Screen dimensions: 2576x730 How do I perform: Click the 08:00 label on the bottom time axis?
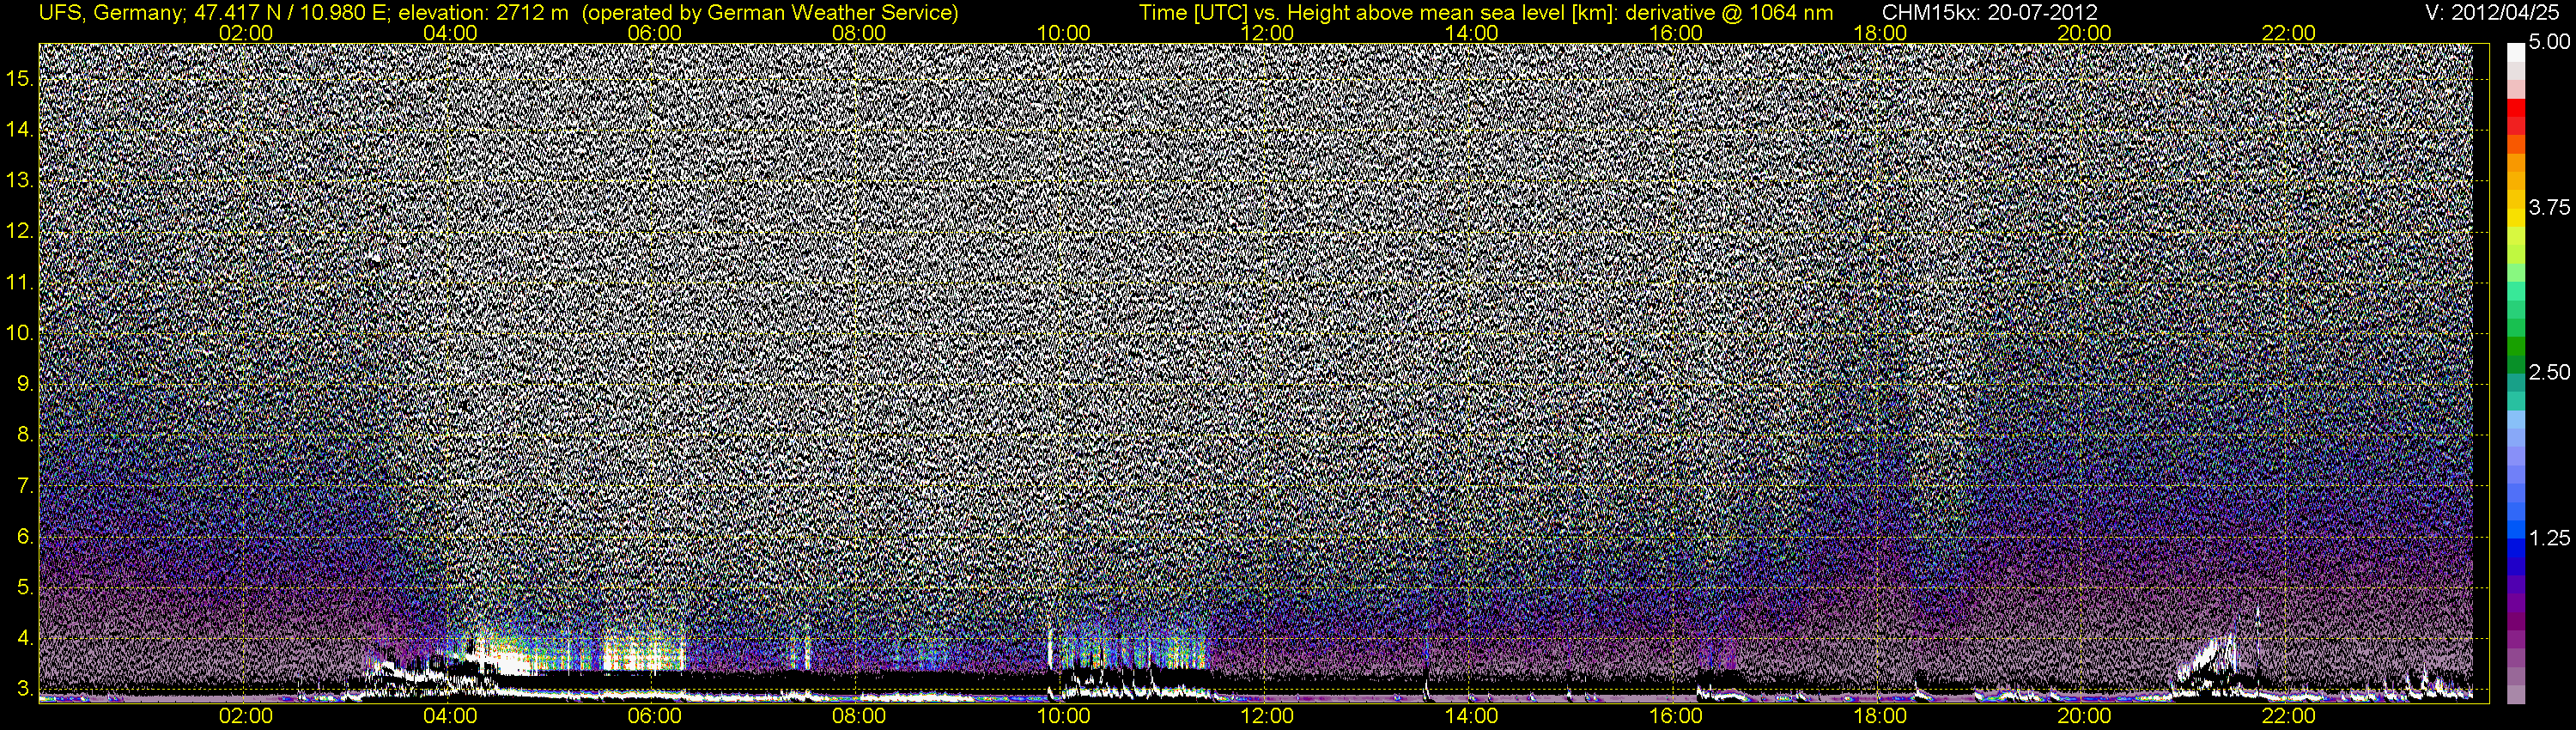pyautogui.click(x=859, y=716)
